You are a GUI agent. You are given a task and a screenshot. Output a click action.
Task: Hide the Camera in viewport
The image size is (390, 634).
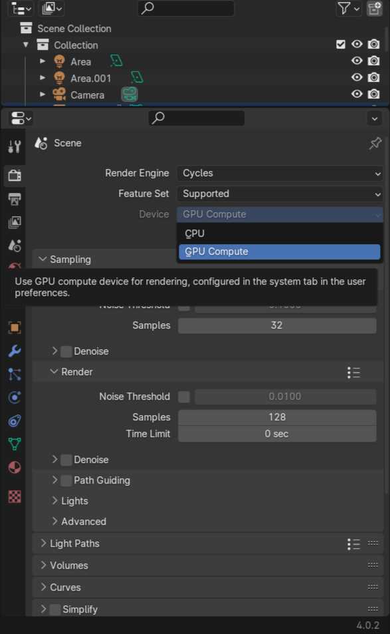tap(357, 94)
